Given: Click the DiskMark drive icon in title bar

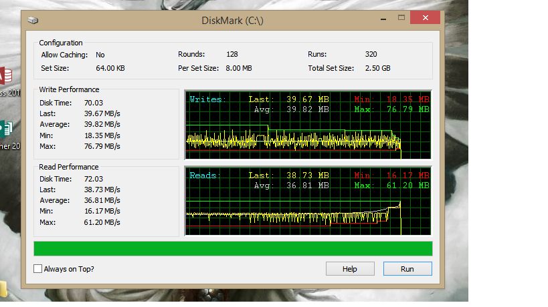Looking at the screenshot, I should [x=33, y=20].
